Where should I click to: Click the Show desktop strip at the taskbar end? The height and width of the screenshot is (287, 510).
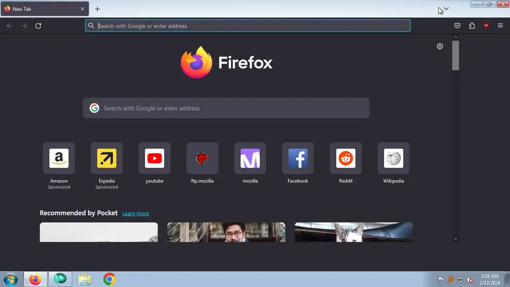pyautogui.click(x=507, y=279)
